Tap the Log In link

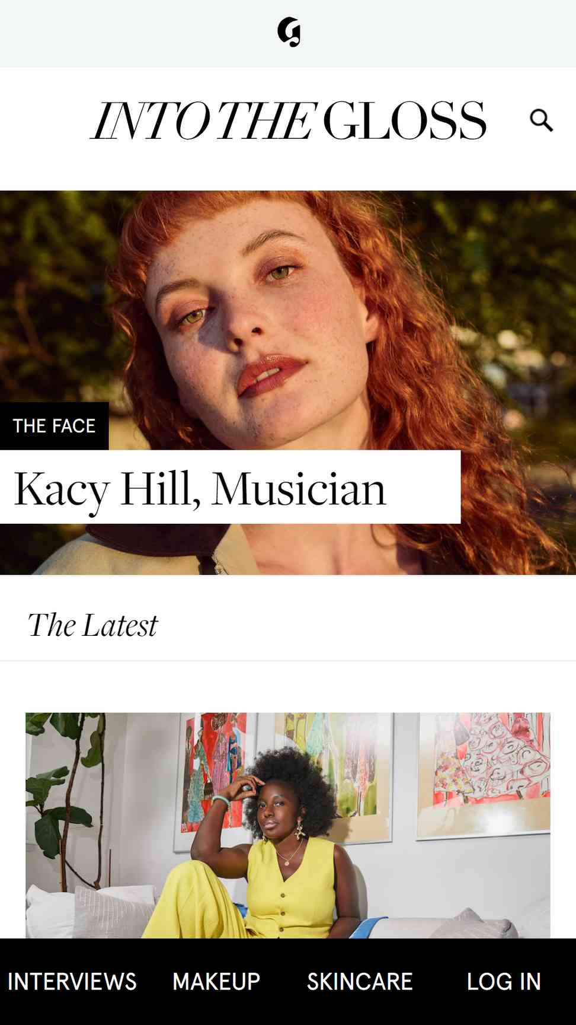coord(504,981)
